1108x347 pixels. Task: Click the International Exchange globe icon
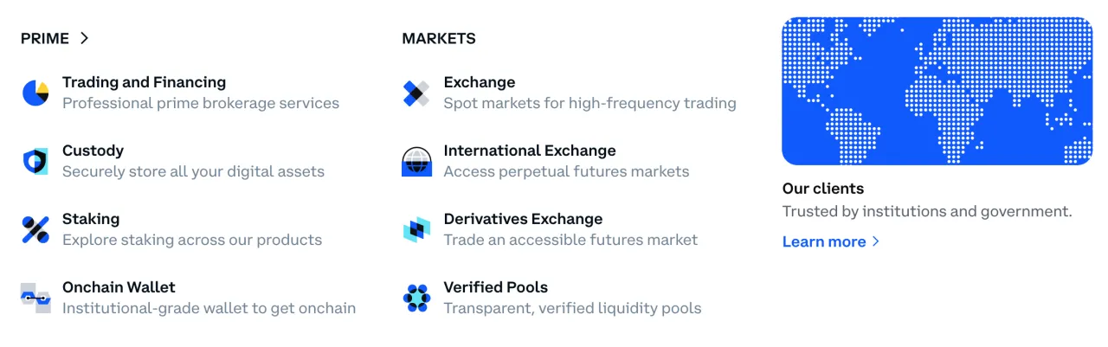[416, 162]
